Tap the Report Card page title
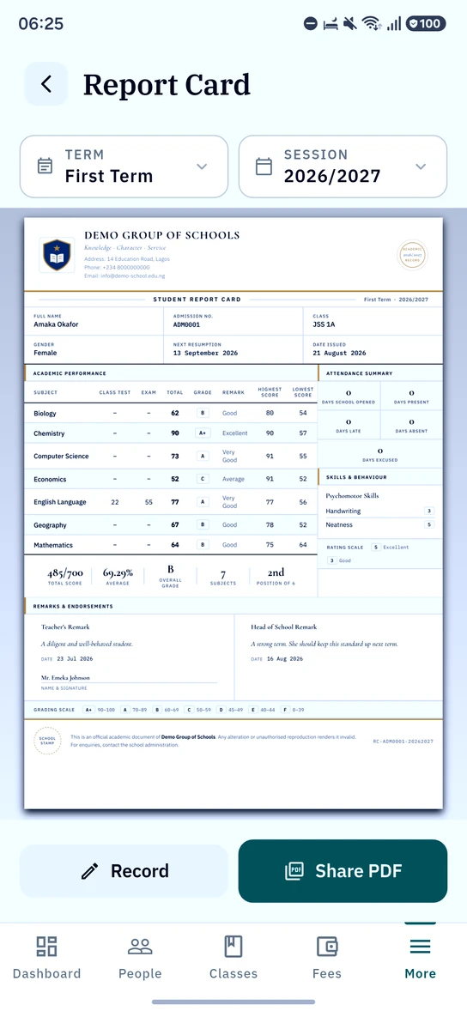Viewport: 467px width, 1011px height. pos(167,84)
